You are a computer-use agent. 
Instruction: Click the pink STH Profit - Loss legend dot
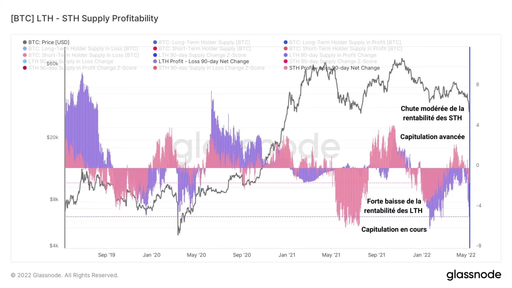coord(286,68)
